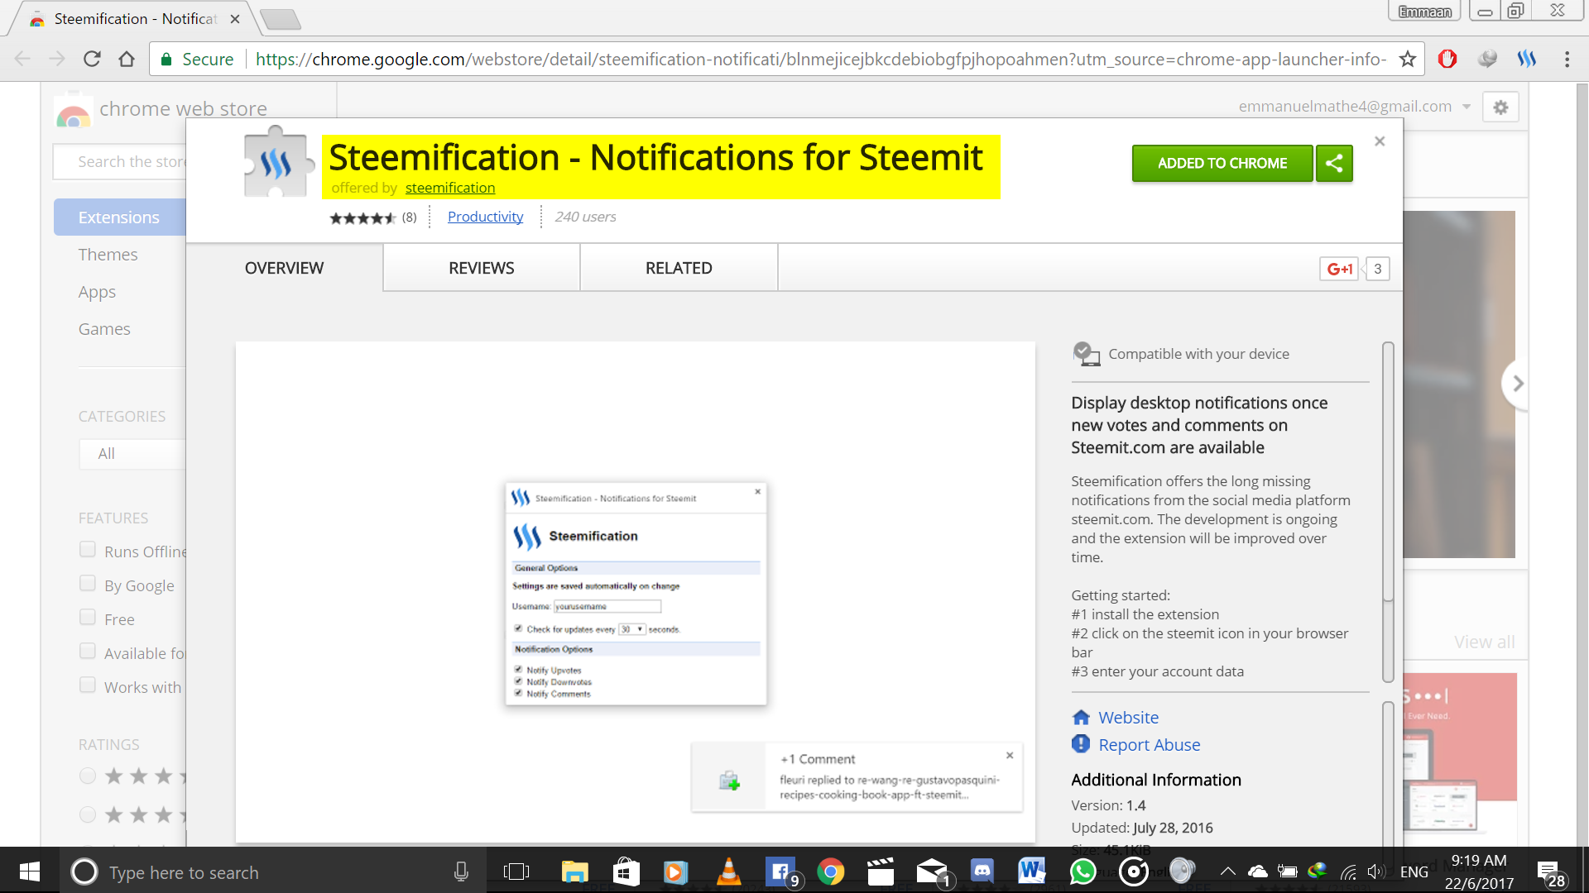Open the steemification developer link
The width and height of the screenshot is (1589, 893).
450,188
